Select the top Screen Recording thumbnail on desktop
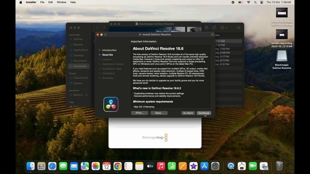 [282, 13]
